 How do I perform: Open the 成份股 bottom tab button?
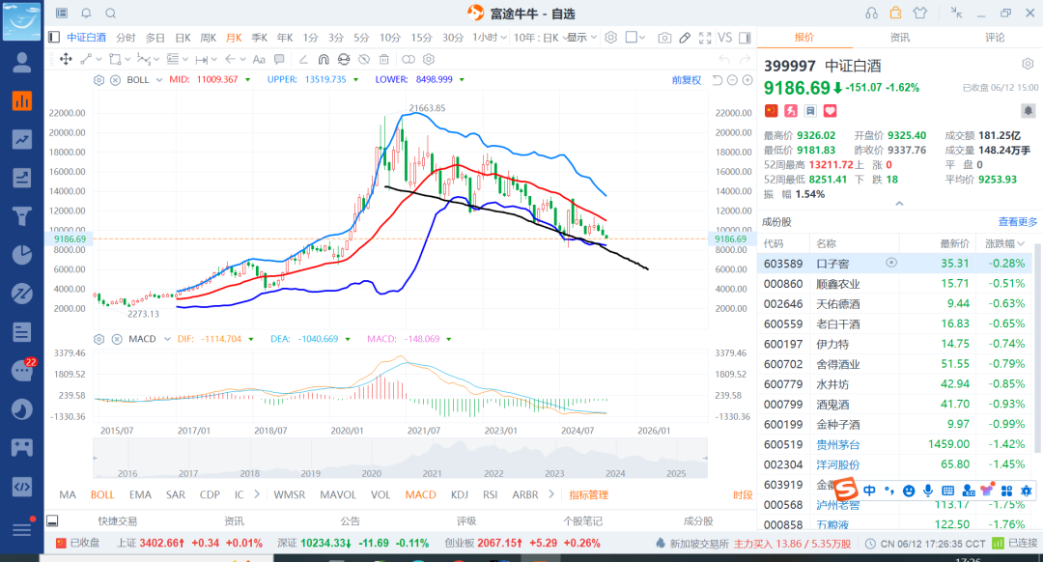pos(698,520)
